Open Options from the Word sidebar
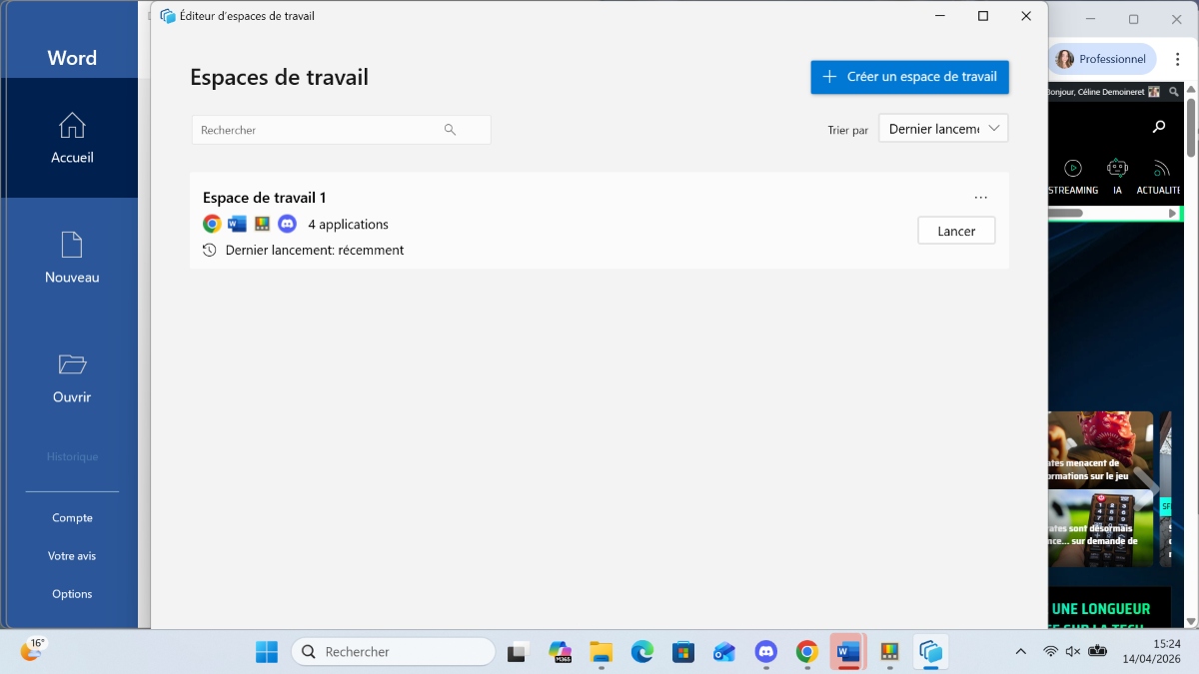 pos(71,593)
